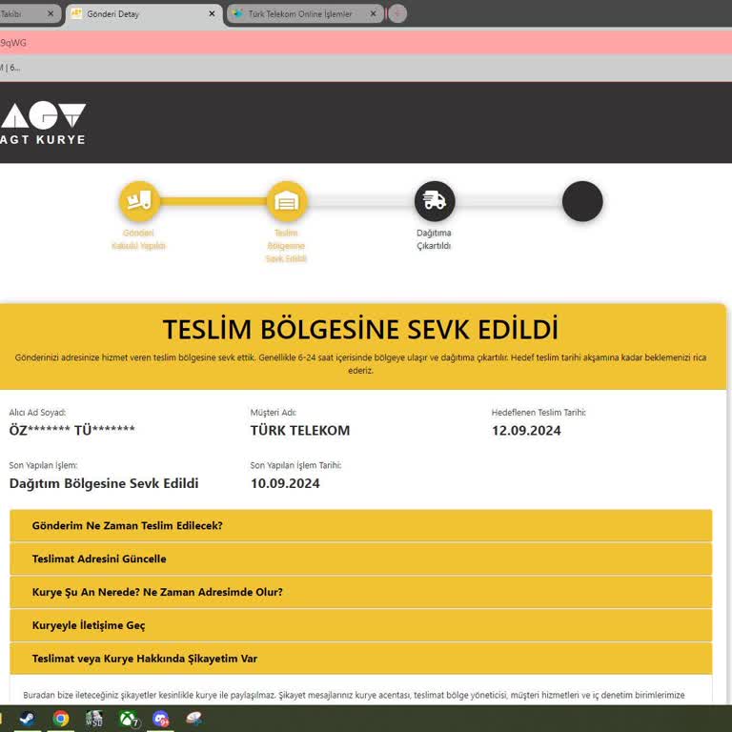Click the Dağıtıma Çıkartıldı truck icon
Image resolution: width=732 pixels, height=732 pixels.
(x=435, y=201)
